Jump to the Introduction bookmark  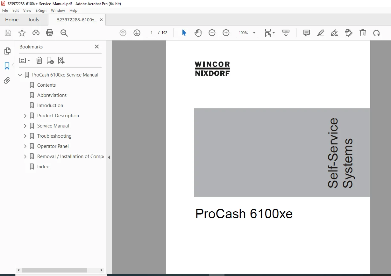pos(50,105)
